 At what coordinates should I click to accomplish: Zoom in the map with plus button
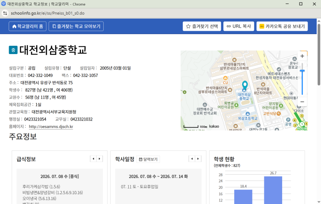pos(302,56)
